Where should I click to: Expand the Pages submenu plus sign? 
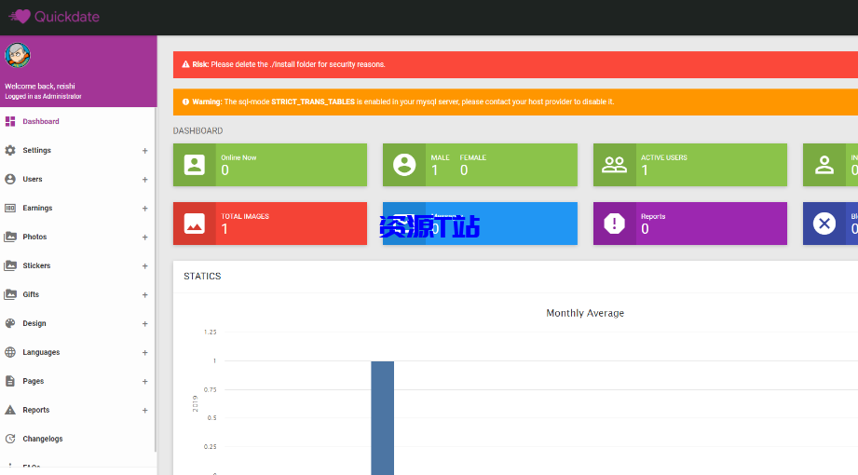(x=144, y=381)
